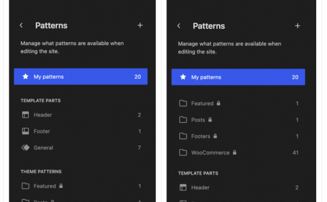
Task: Click the star icon in left My patterns
Action: 26,77
